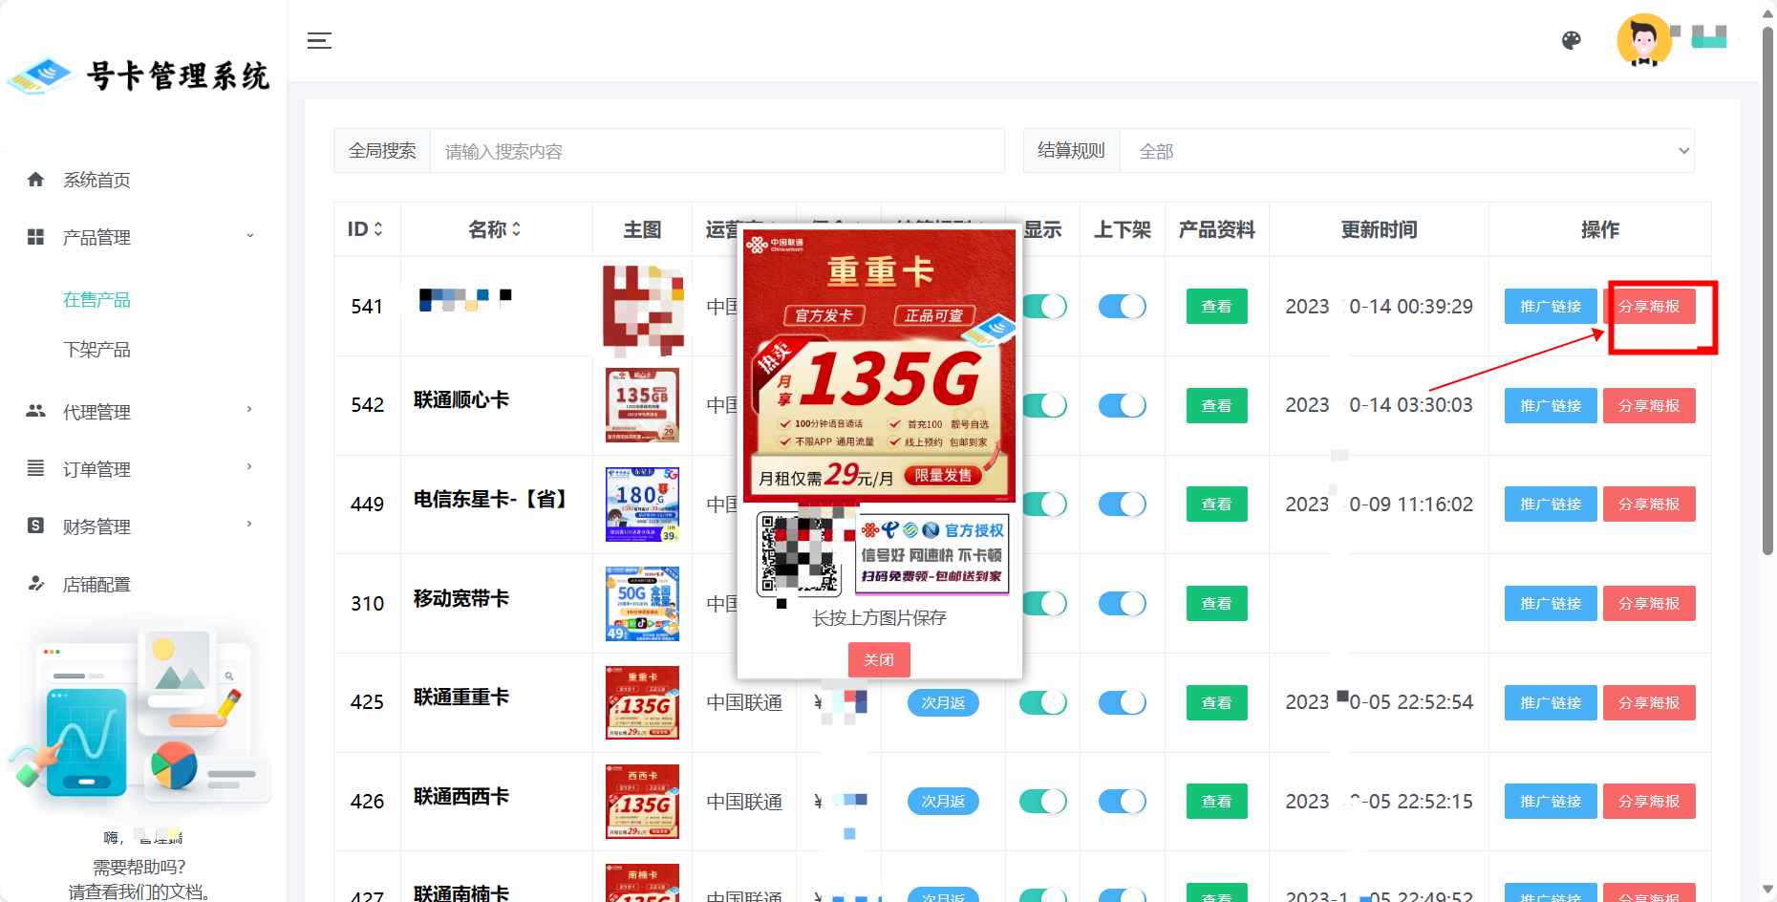
Task: Click 次月返 tag on 联通西西卡 row
Action: point(943,801)
